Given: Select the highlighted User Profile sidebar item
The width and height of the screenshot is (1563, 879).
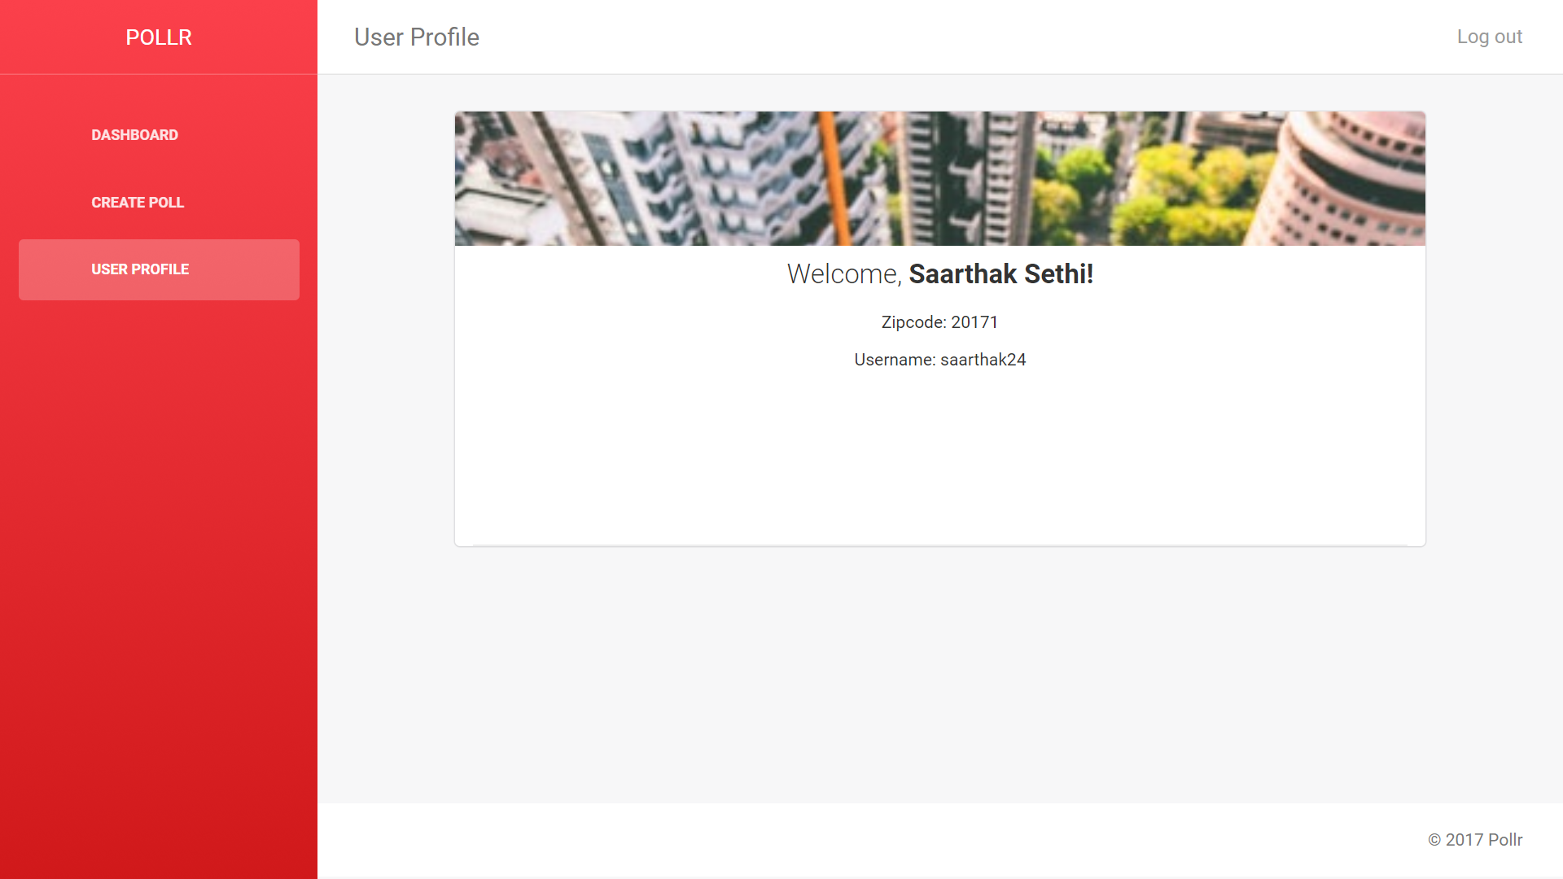Looking at the screenshot, I should tap(159, 269).
